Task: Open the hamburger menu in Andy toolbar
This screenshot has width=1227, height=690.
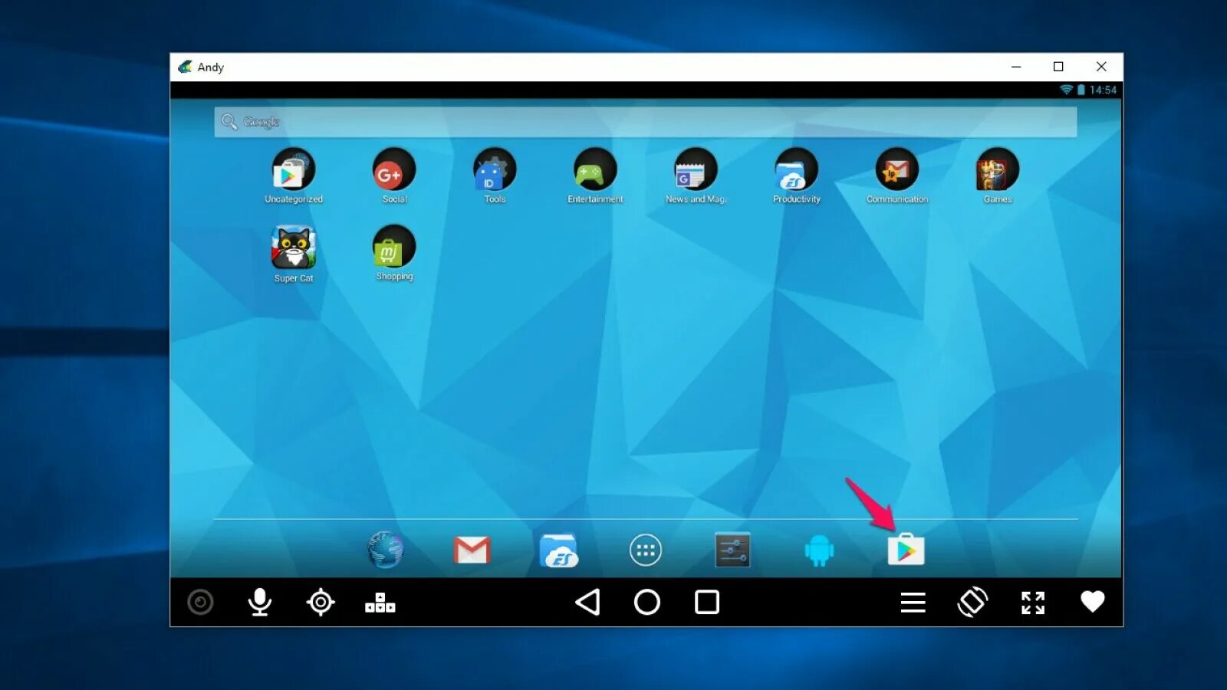Action: point(913,603)
